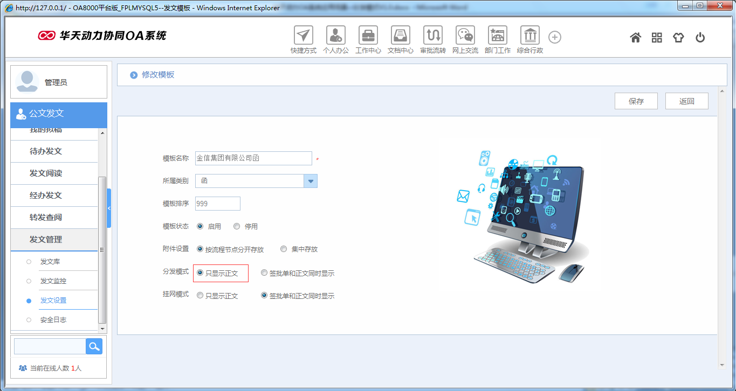This screenshot has height=391, width=736.
Task: Click the plus icon to add more modules
Action: point(554,37)
